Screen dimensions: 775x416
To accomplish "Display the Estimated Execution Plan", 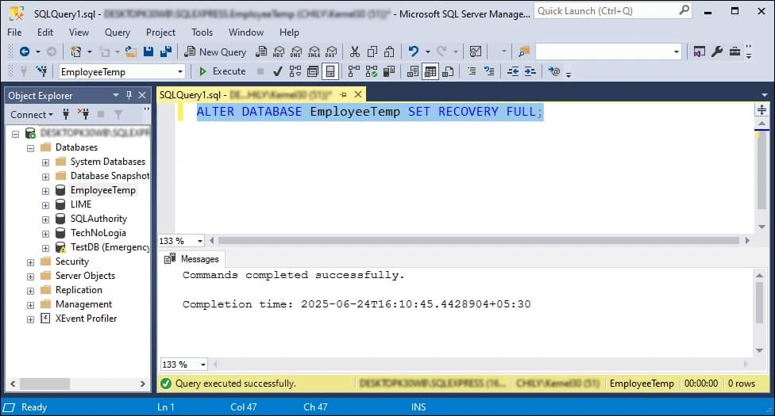I will (295, 71).
